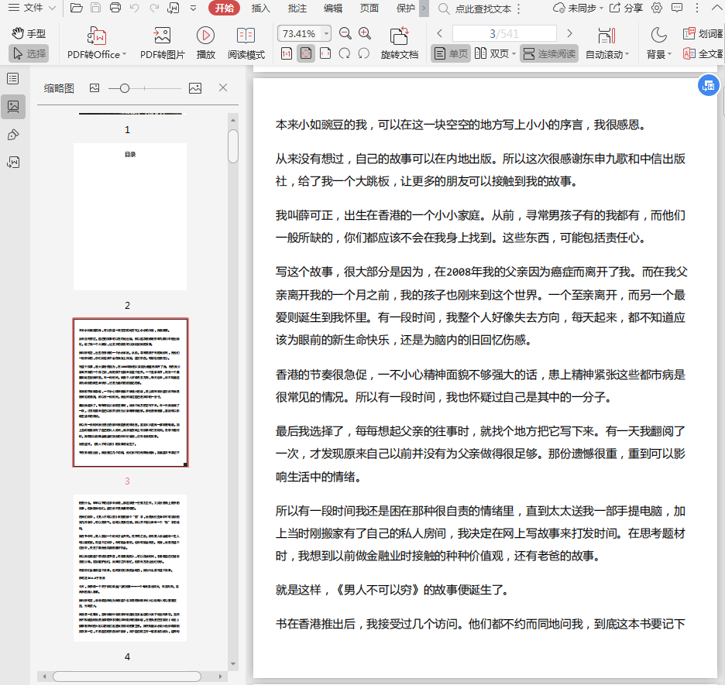Image resolution: width=725 pixels, height=685 pixels.
Task: Select the 手型 hand tool
Action: [x=29, y=33]
